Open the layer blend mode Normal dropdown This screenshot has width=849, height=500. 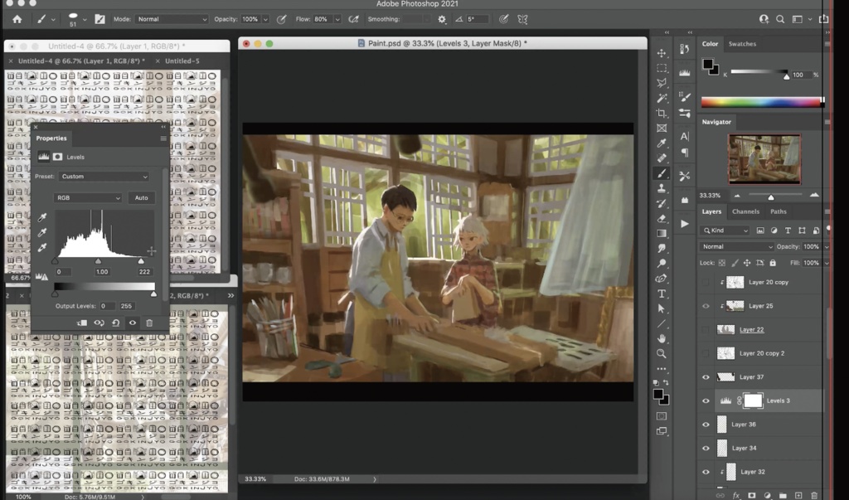tap(736, 246)
